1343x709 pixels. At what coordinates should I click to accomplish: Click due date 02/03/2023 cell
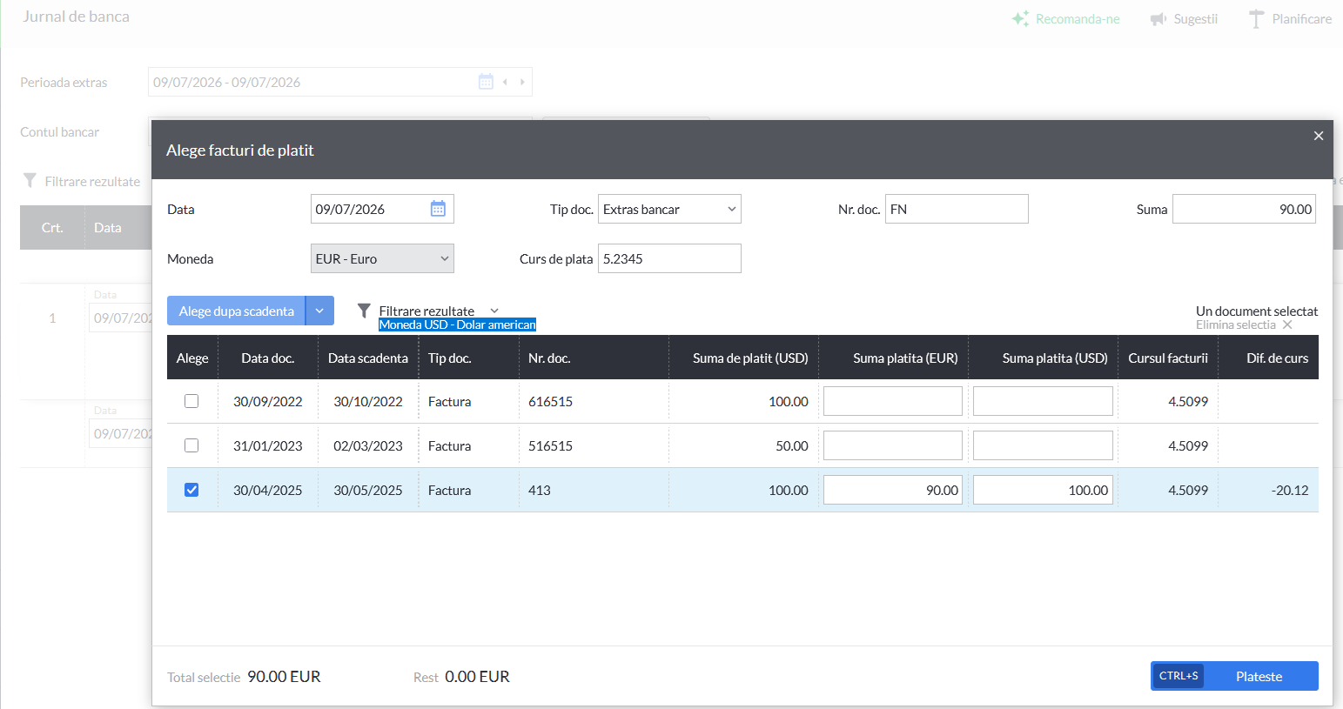[368, 445]
